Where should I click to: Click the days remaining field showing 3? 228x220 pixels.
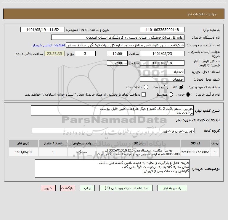coord(85,54)
